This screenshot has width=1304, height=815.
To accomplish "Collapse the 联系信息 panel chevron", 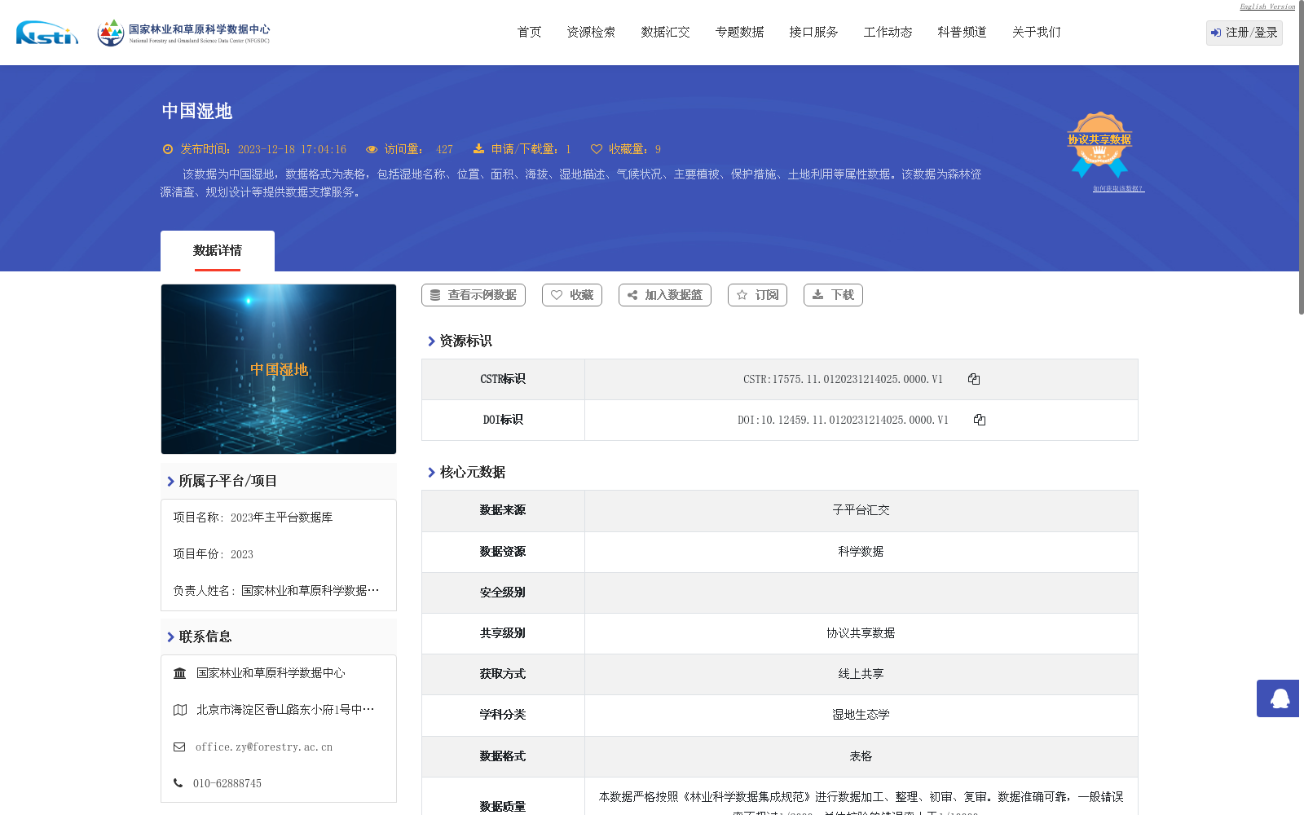I will [x=169, y=637].
